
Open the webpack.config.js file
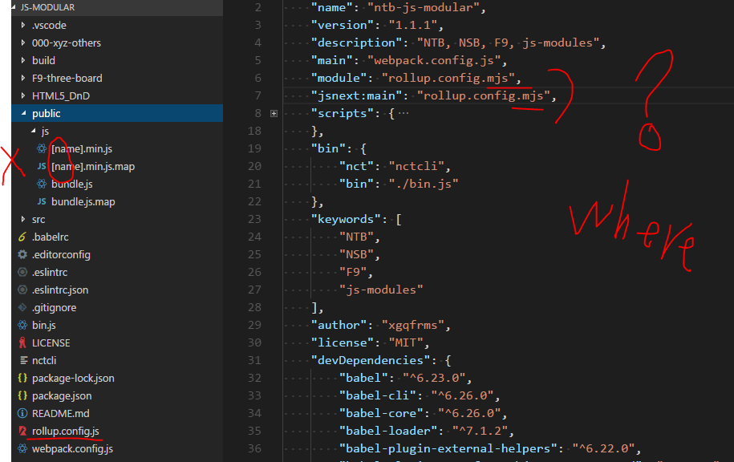click(x=72, y=448)
